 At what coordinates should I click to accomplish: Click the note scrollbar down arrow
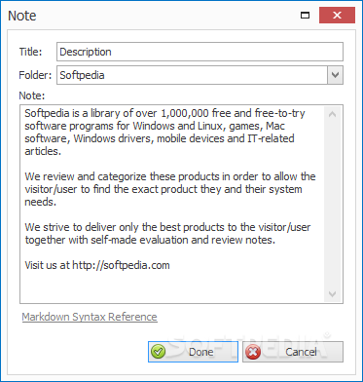(332, 294)
